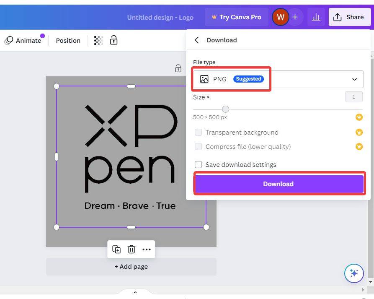Click the duplicate element icon

point(116,250)
